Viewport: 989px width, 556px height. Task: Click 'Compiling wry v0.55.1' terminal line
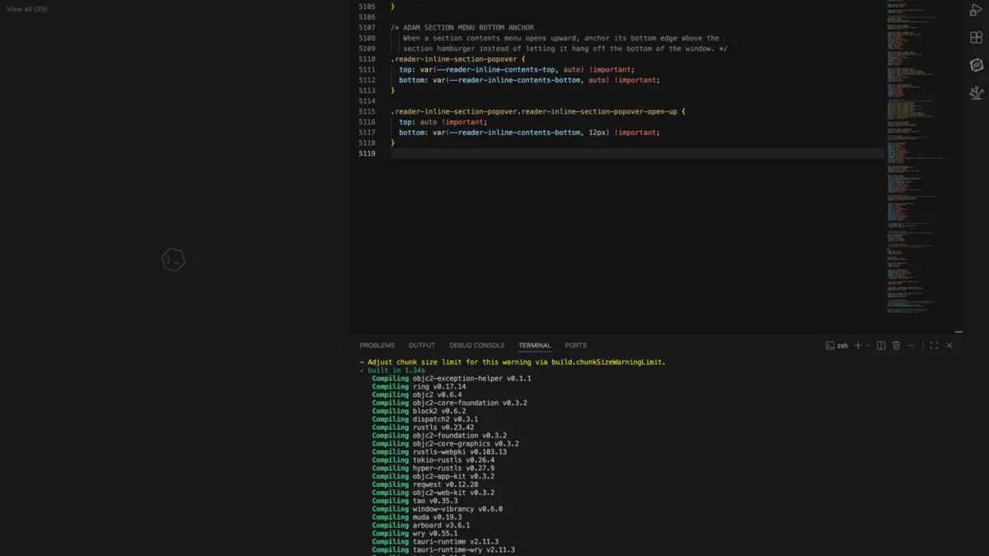pyautogui.click(x=415, y=534)
